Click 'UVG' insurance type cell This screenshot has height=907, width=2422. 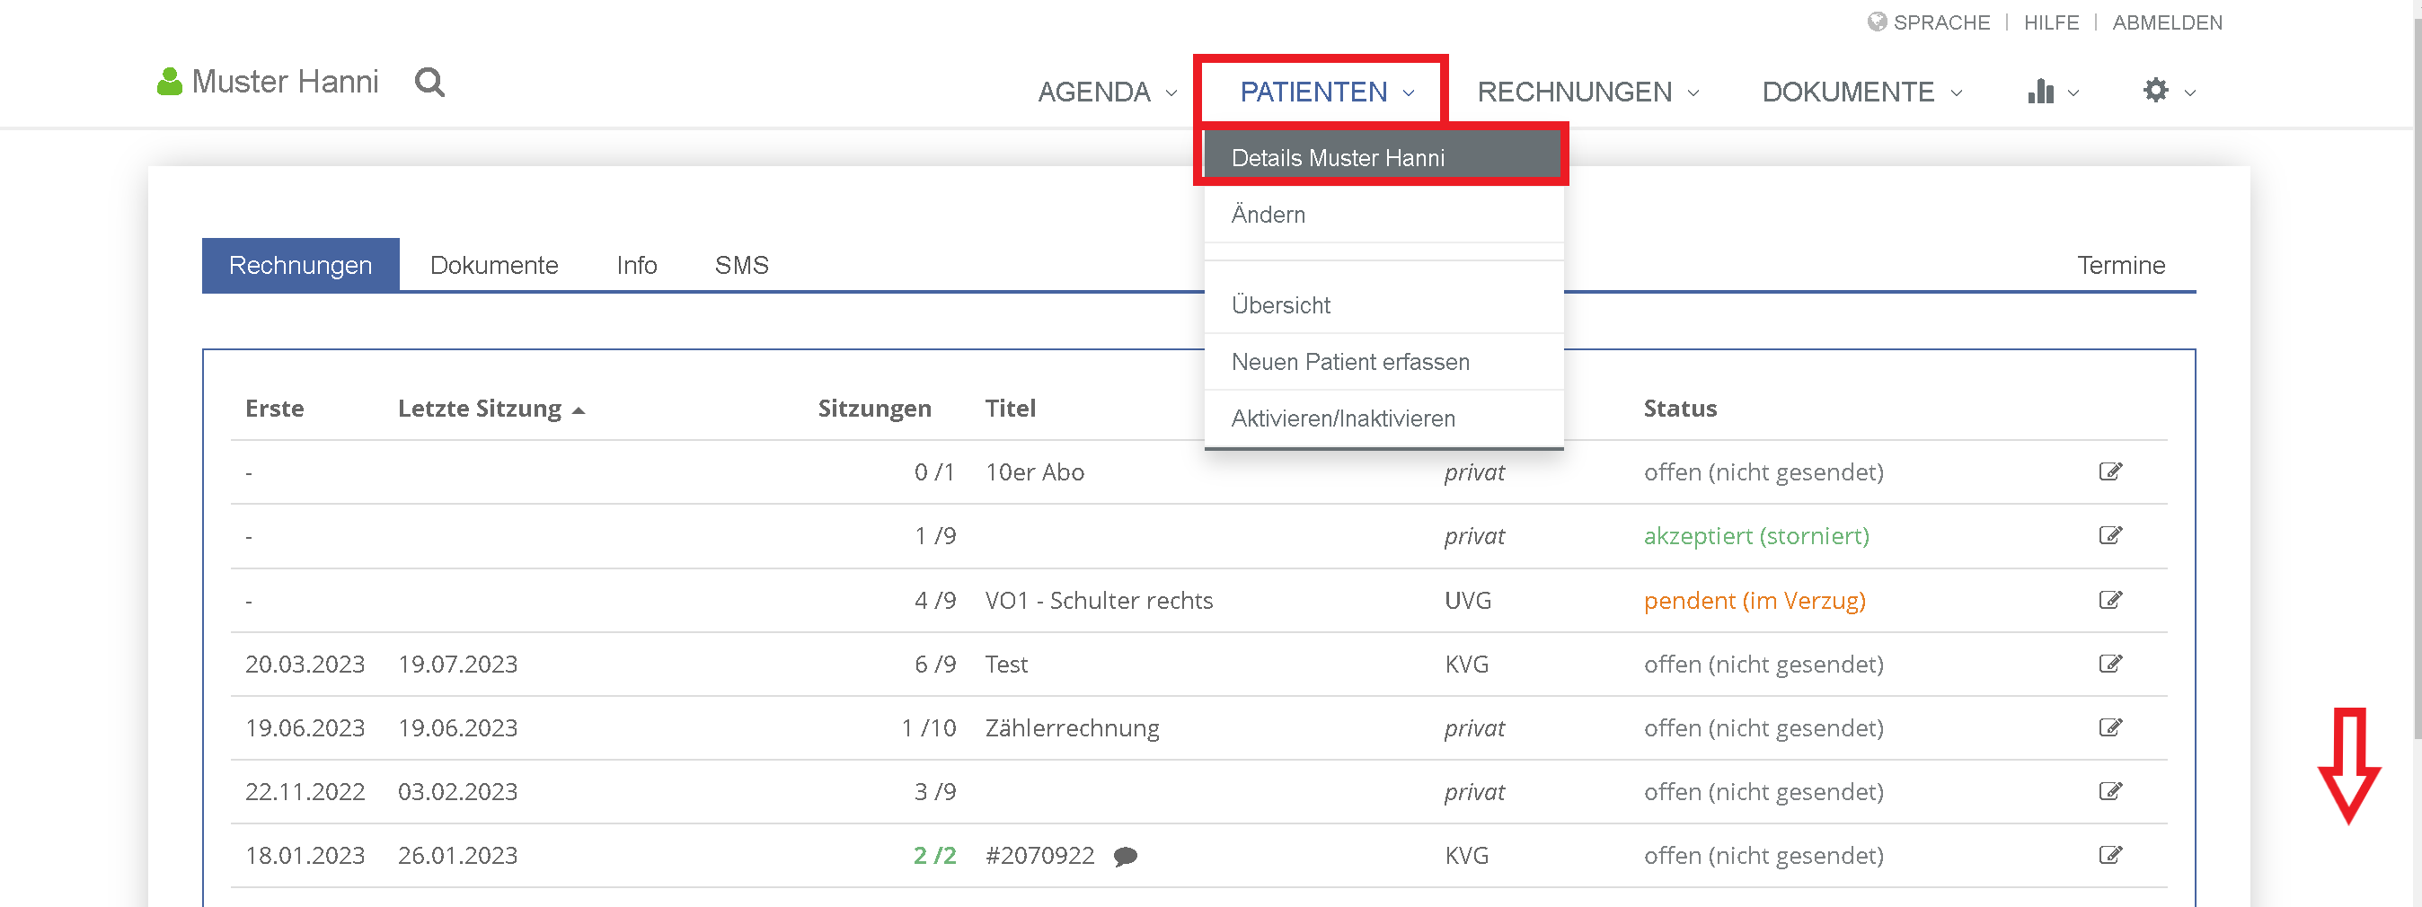pos(1468,601)
